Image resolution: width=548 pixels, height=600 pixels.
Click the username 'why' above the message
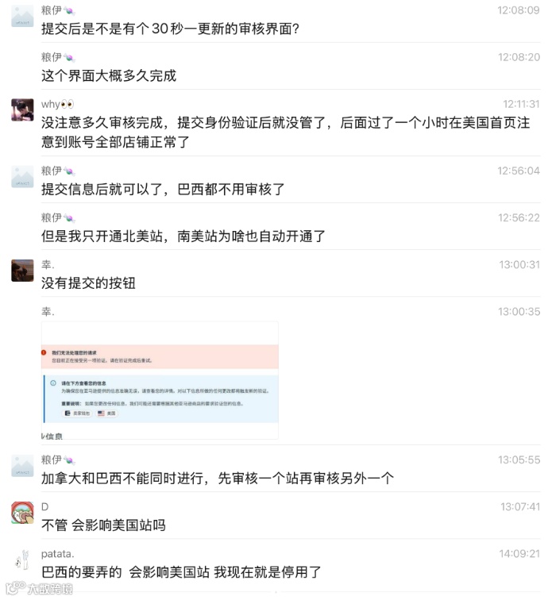point(51,104)
